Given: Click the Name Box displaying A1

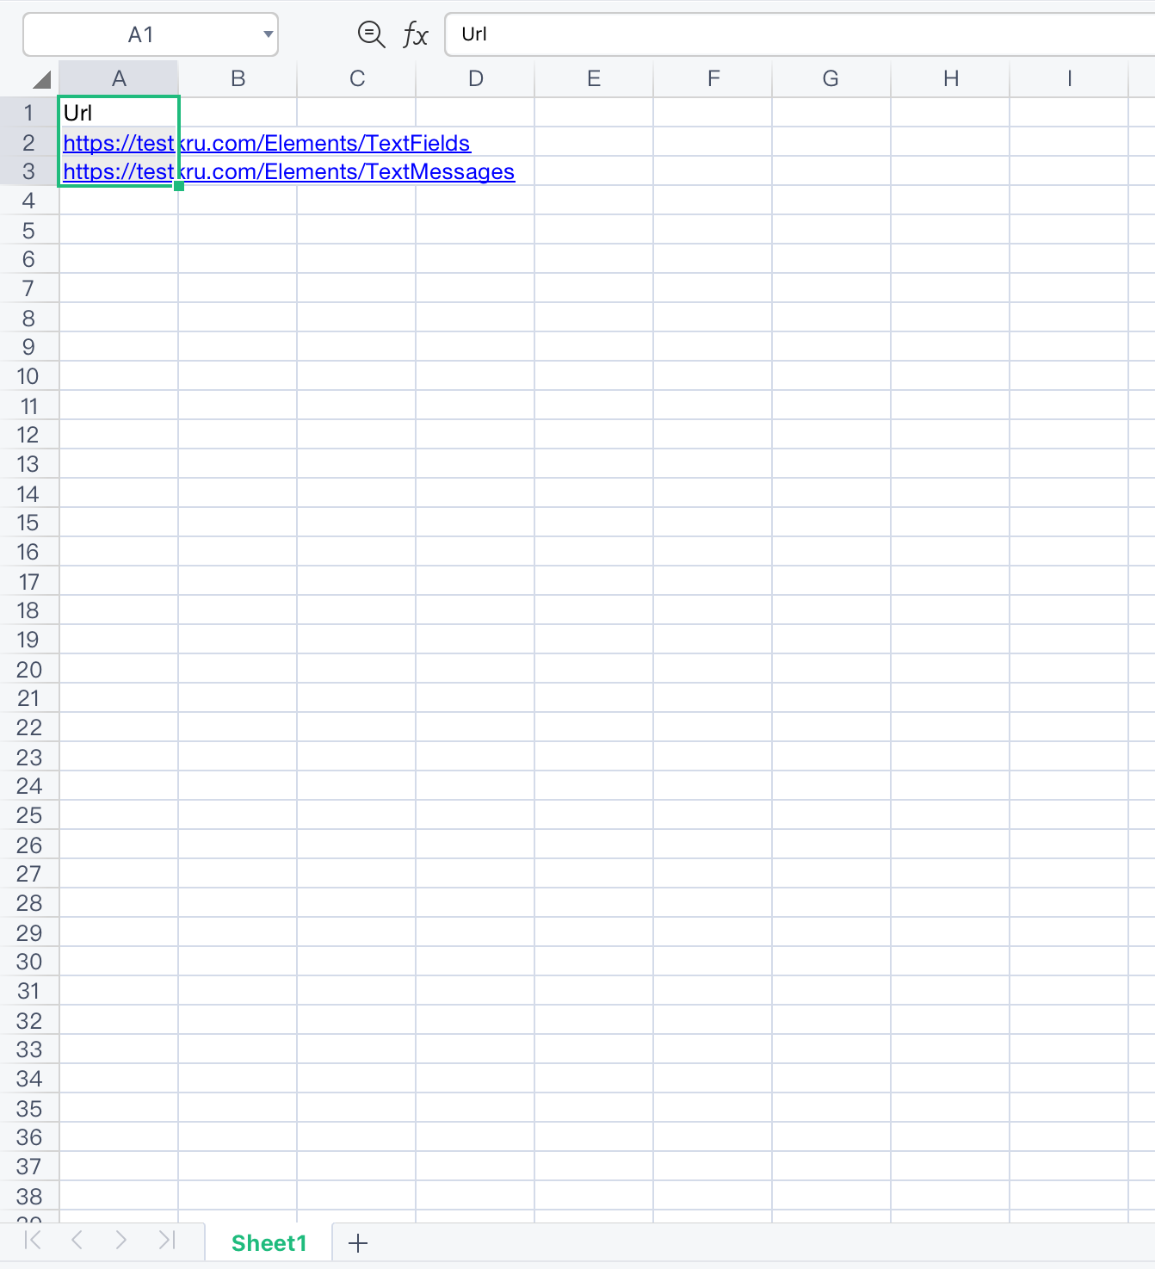Looking at the screenshot, I should coord(142,34).
